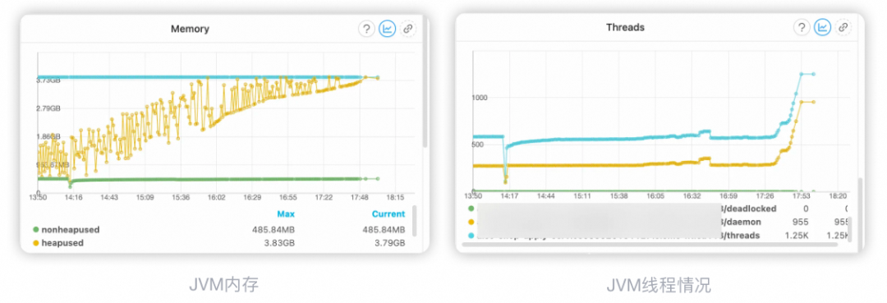Click the 2.79GB y-axis label
Image resolution: width=887 pixels, height=303 pixels.
point(48,108)
